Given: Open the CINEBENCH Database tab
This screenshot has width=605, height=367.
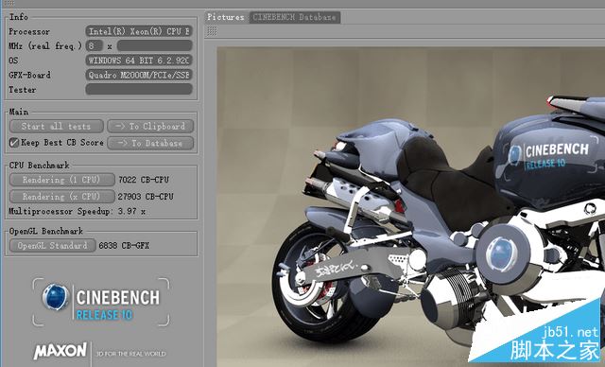Looking at the screenshot, I should click(x=294, y=17).
